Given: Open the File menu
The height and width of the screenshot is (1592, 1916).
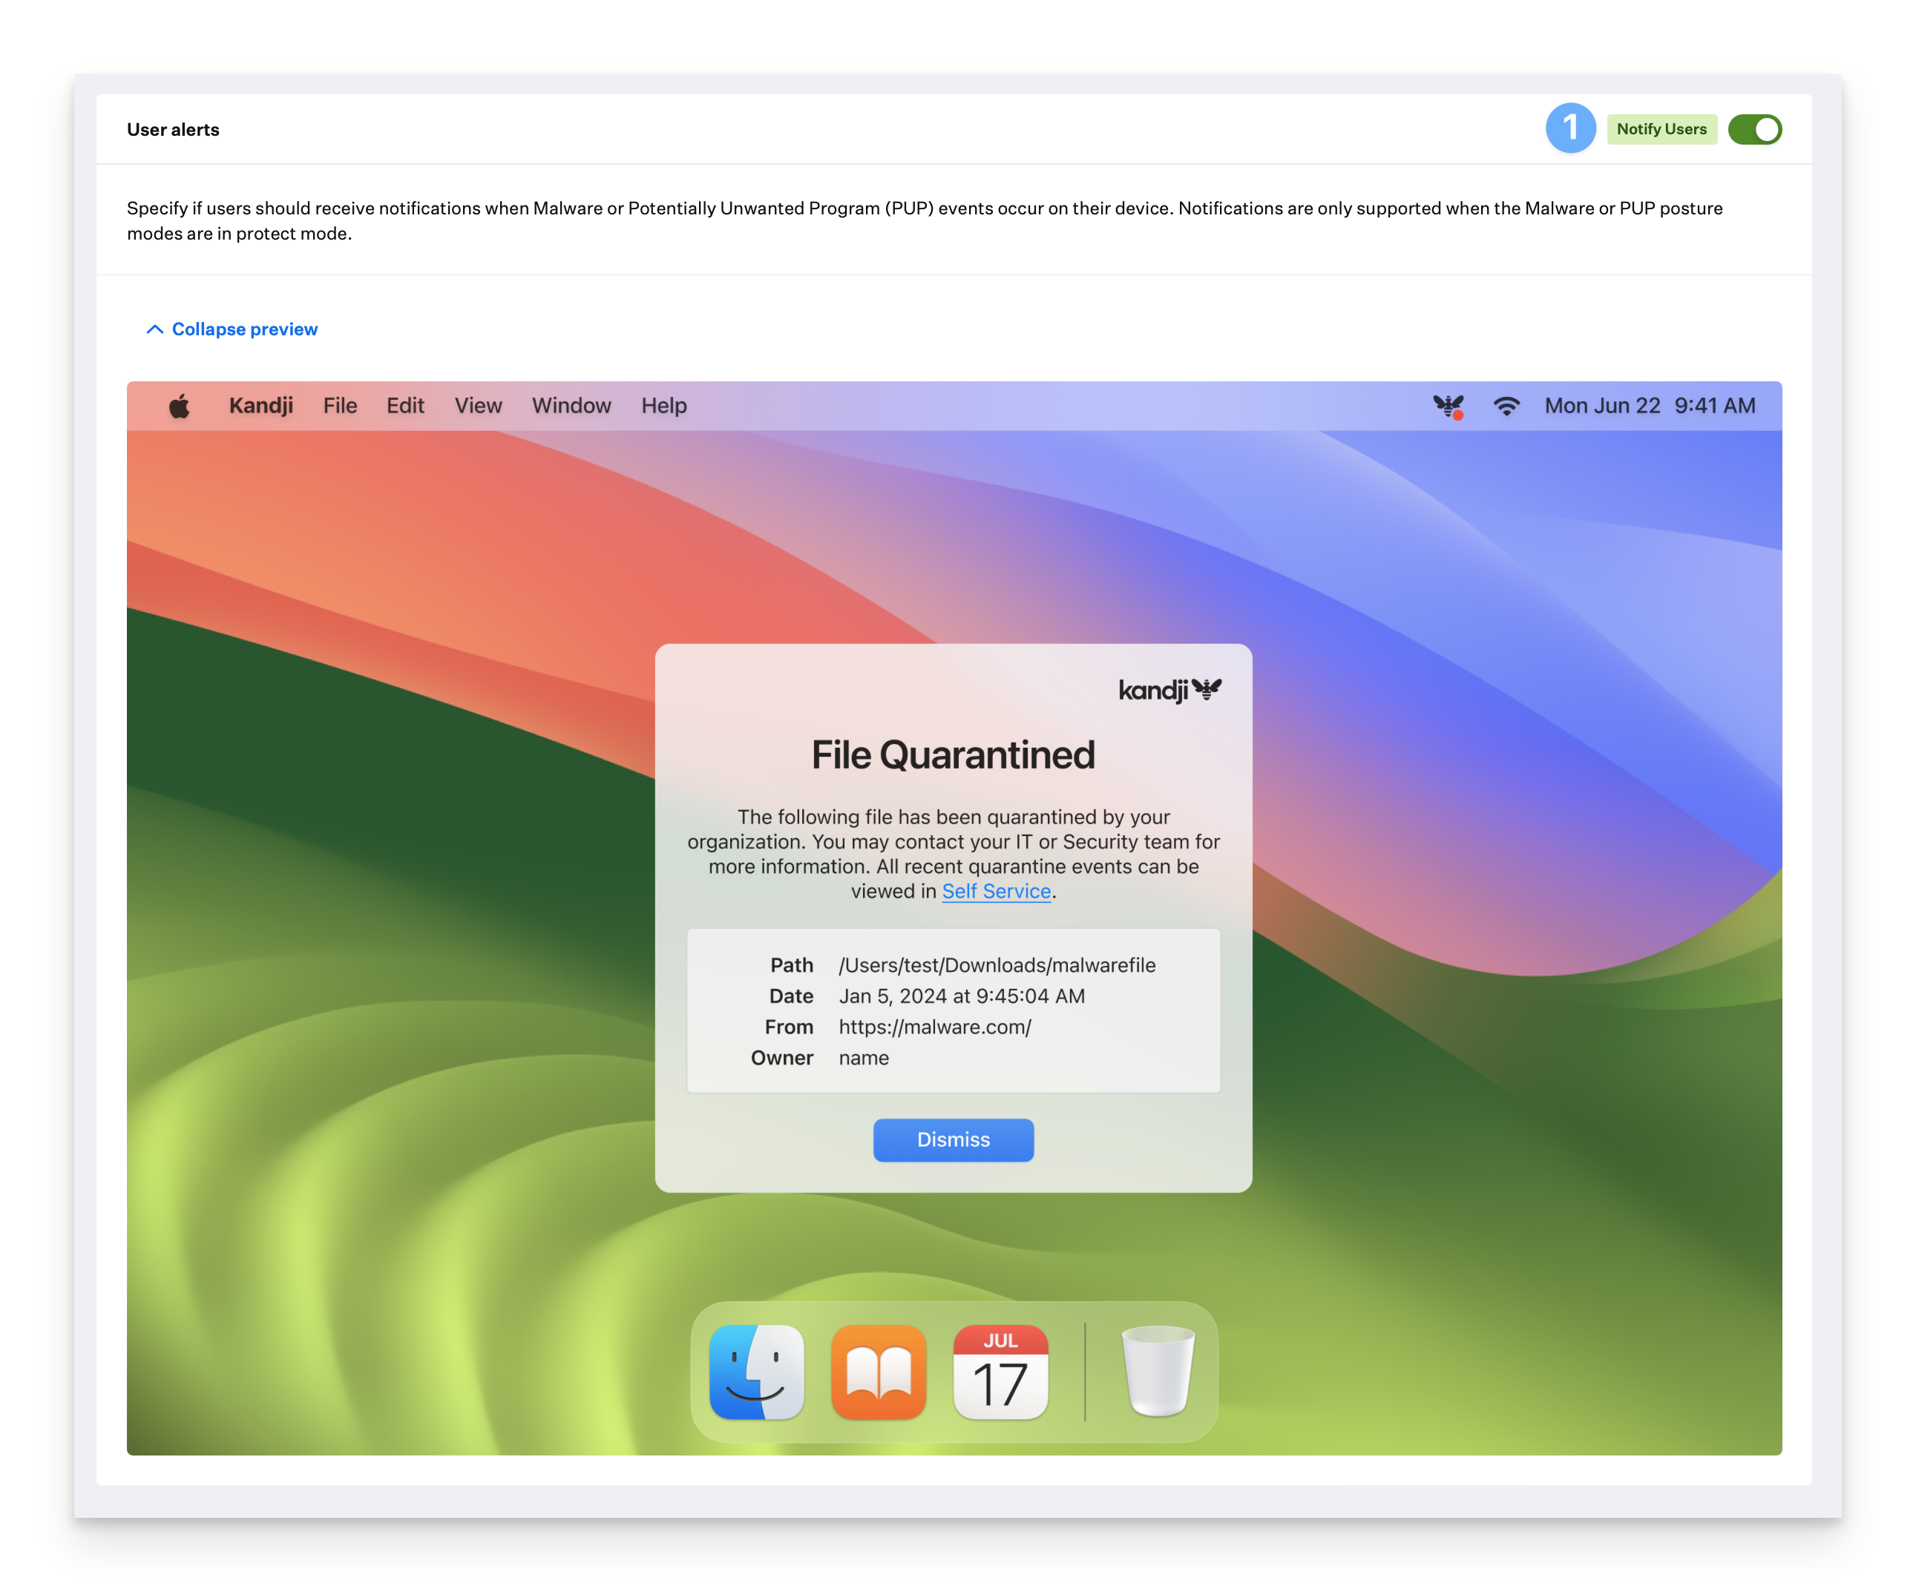Looking at the screenshot, I should [339, 406].
